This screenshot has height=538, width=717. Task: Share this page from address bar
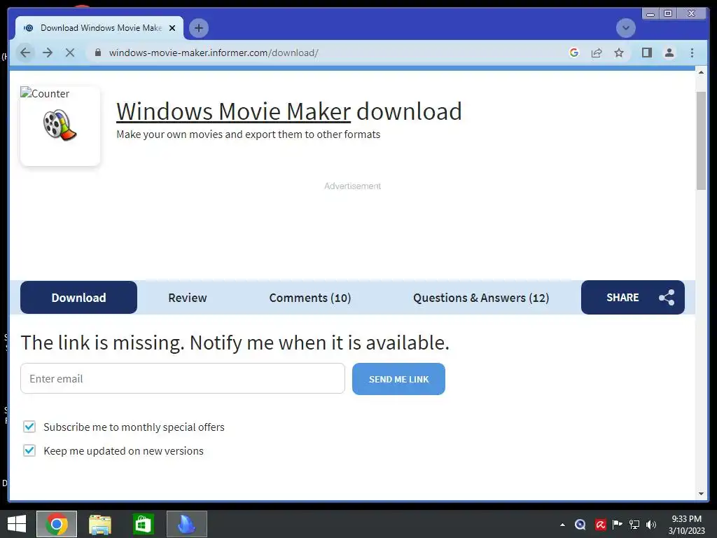pyautogui.click(x=597, y=53)
